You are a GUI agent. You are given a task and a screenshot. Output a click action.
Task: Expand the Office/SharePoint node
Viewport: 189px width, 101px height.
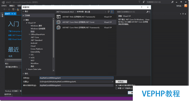(x=29, y=35)
